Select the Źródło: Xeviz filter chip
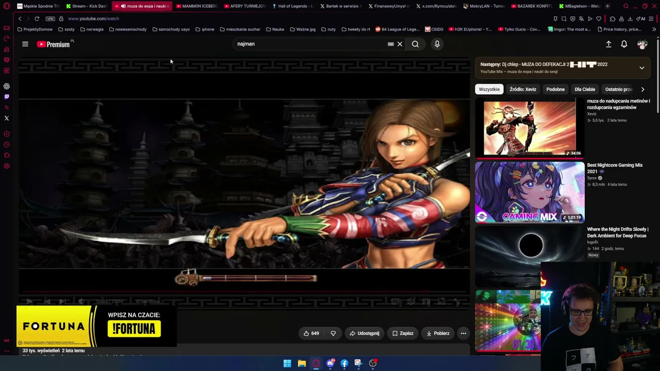Screen dimensions: 660x371 click(x=523, y=89)
